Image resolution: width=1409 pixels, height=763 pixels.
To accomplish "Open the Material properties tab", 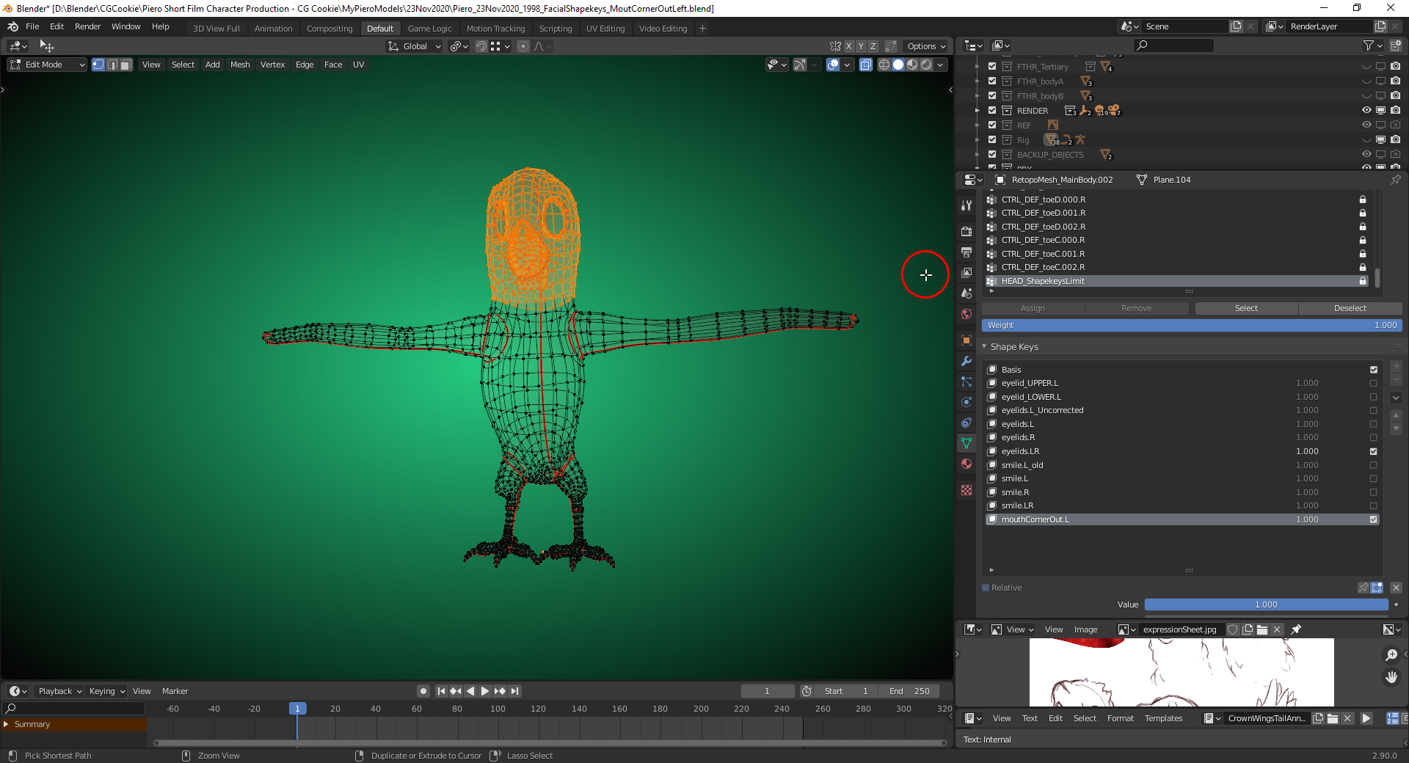I will [966, 464].
